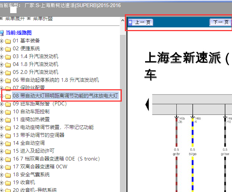Select 12 电动座椅调节装置，不带记忆功能
Screen dimensions: 232x192
(x=53, y=127)
